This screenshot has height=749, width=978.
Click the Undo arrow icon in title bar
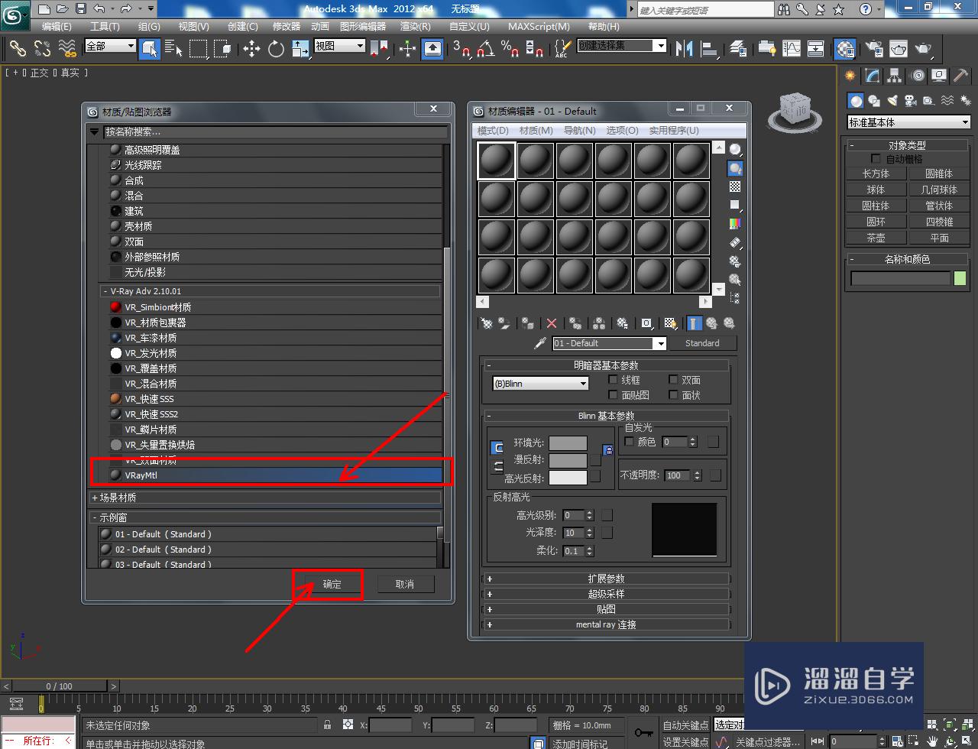pyautogui.click(x=99, y=9)
